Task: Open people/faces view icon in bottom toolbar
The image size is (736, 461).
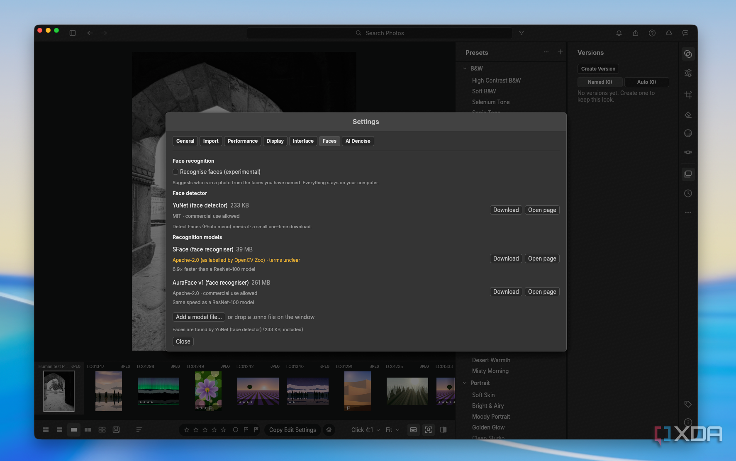Action: 116,430
